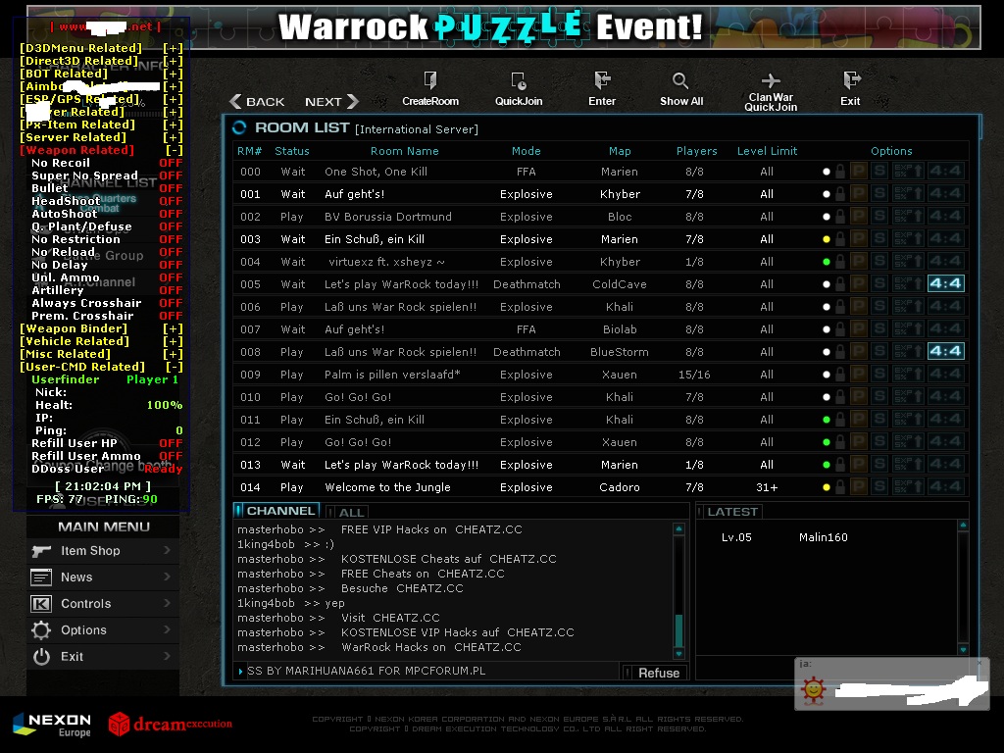Switch to the CHANNEL chat tab
This screenshot has width=1004, height=753.
pos(276,510)
